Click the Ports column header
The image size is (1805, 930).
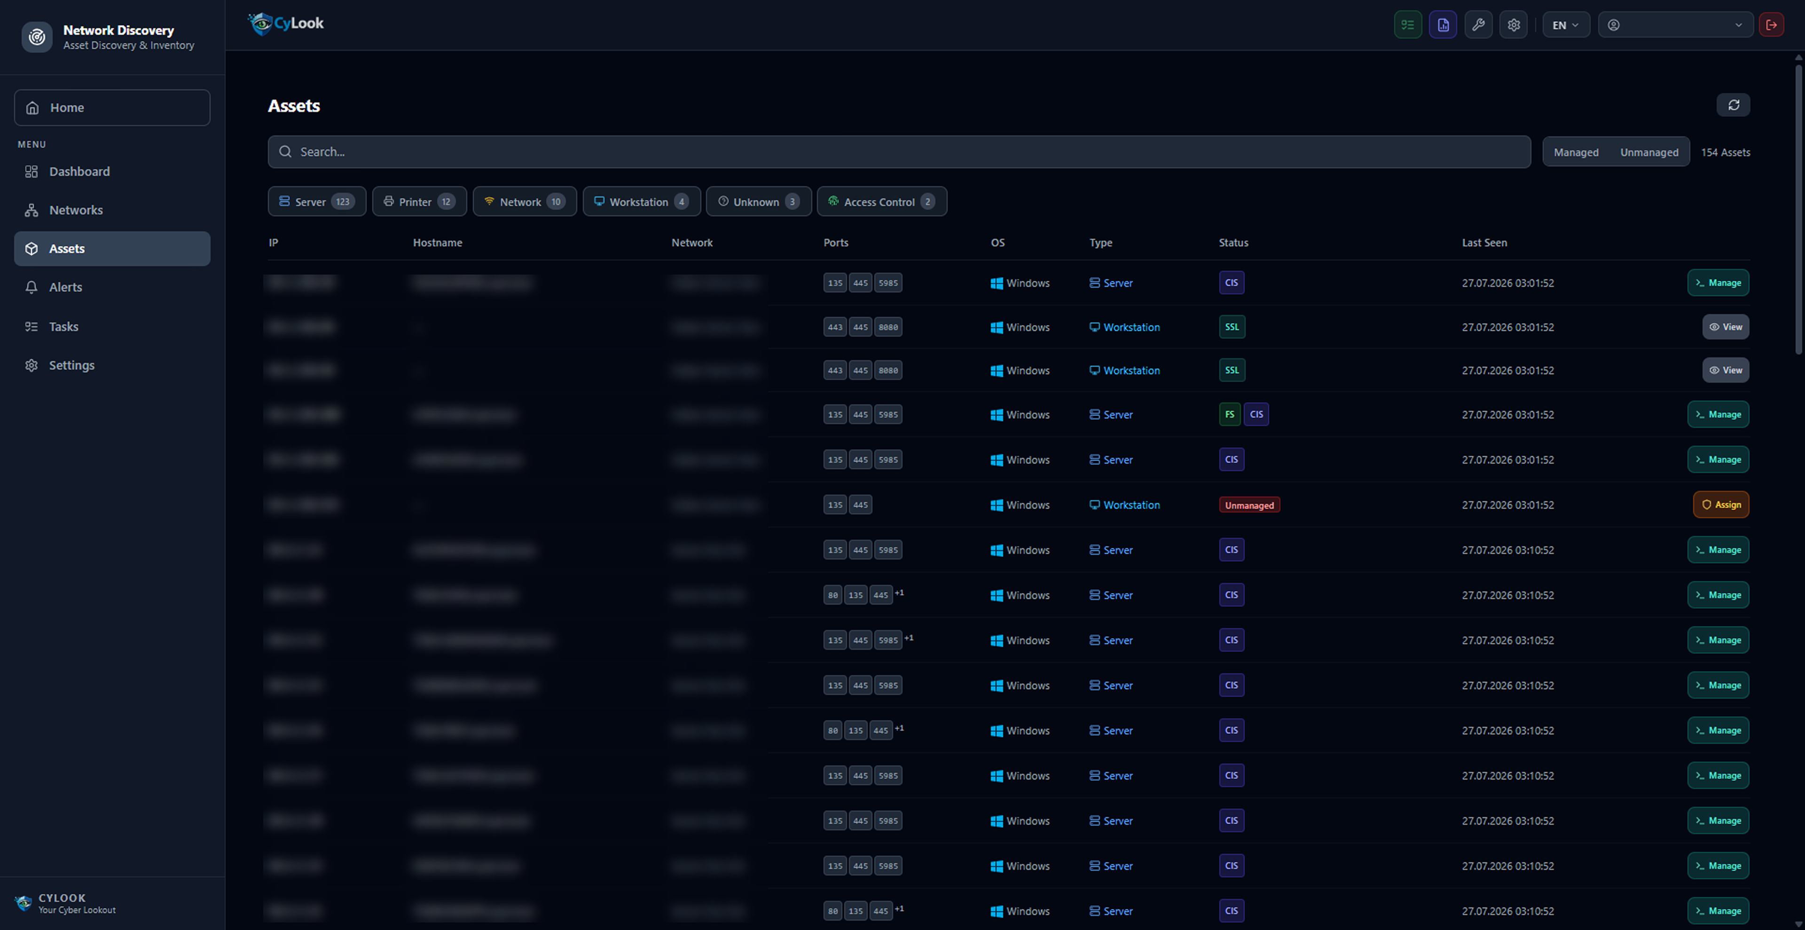click(x=835, y=243)
